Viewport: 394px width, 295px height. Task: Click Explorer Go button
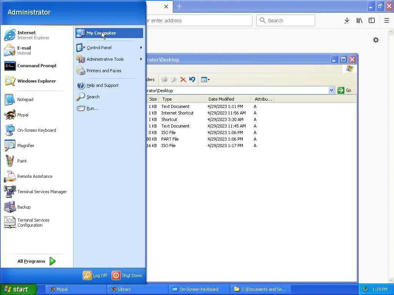(x=344, y=90)
